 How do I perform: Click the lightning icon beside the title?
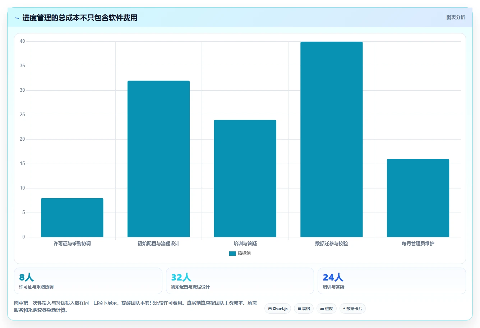coord(17,18)
